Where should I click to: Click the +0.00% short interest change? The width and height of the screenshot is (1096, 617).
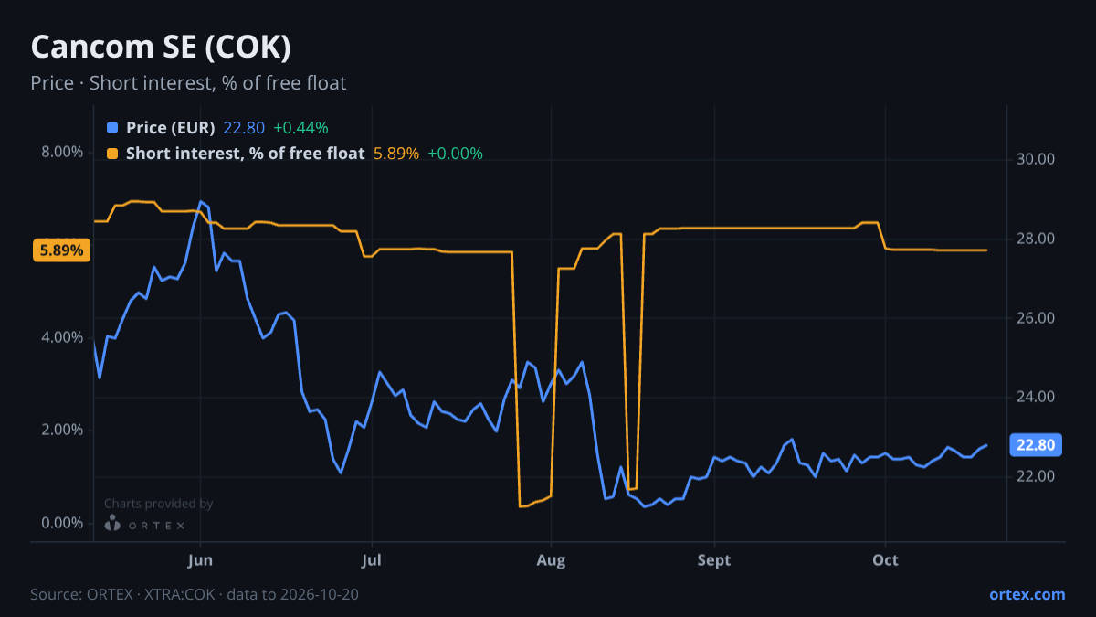tap(455, 154)
